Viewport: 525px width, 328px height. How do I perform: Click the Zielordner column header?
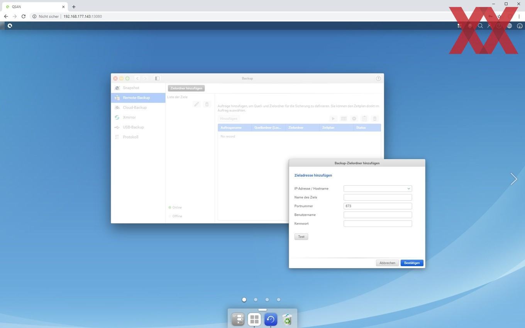coord(303,128)
